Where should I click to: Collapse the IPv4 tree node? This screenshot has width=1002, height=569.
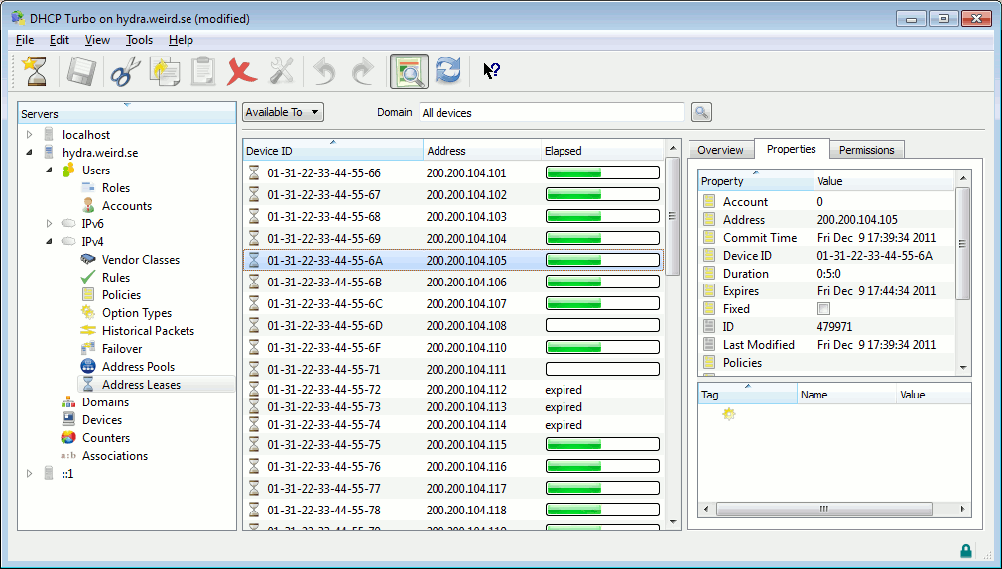48,242
